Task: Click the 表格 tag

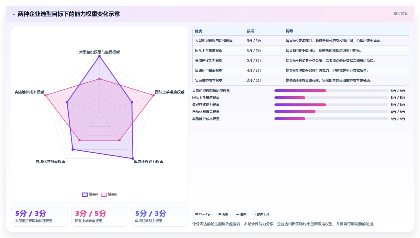Action: pos(223,214)
